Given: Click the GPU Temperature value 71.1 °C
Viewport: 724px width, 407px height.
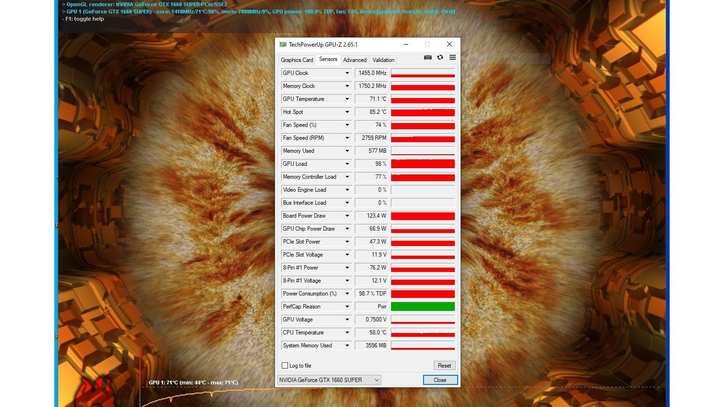Looking at the screenshot, I should pos(371,99).
